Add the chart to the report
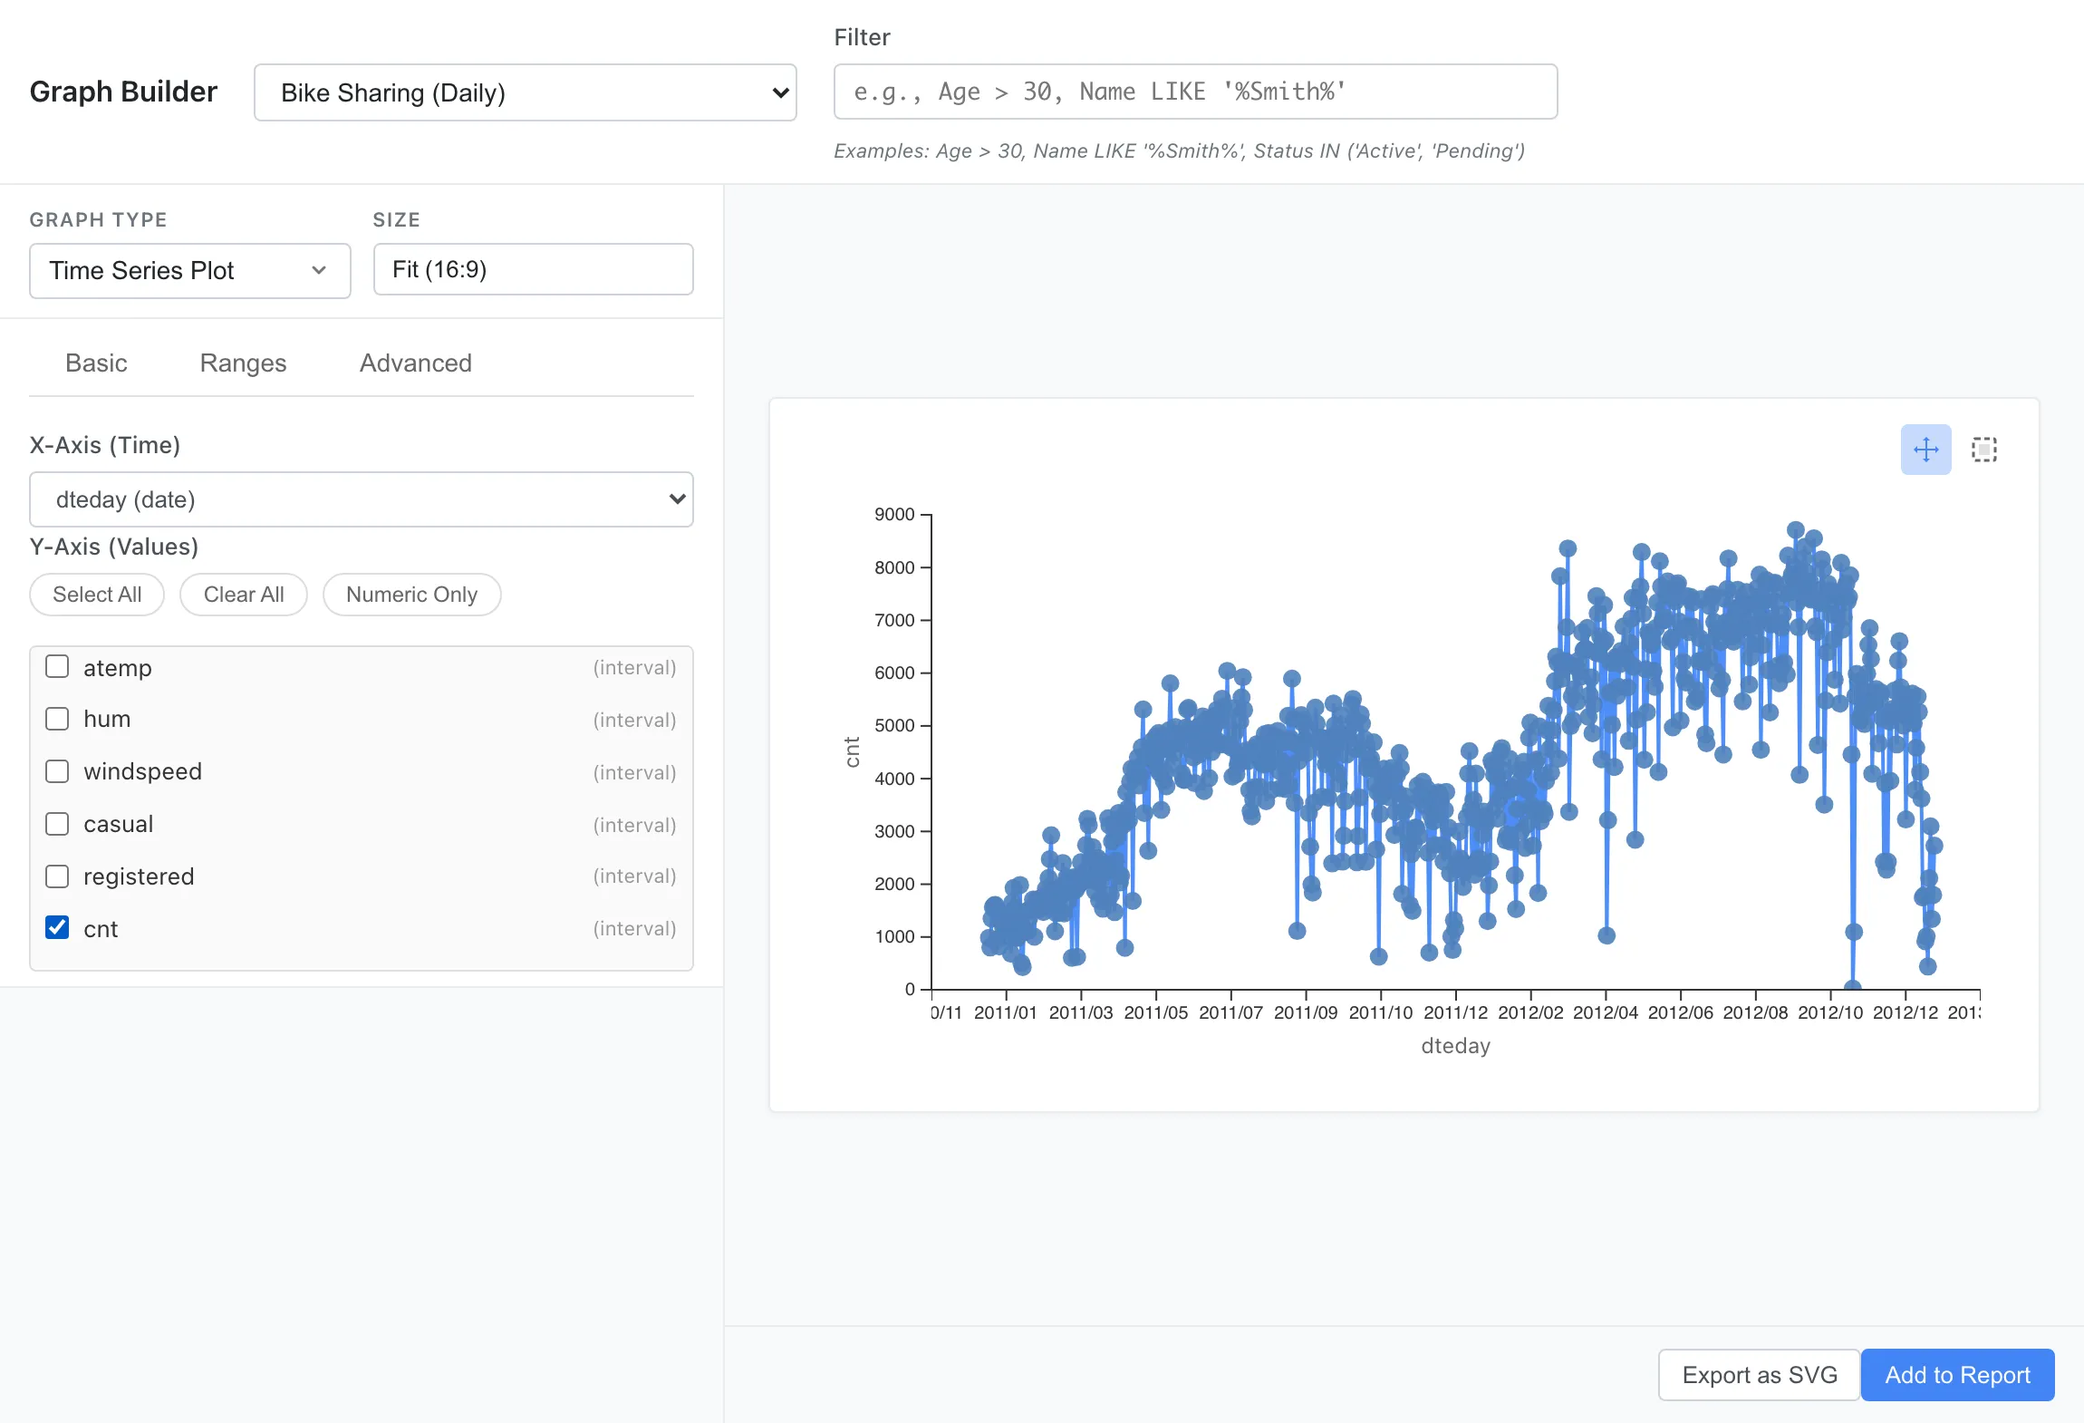Viewport: 2084px width, 1423px height. pyautogui.click(x=1957, y=1375)
